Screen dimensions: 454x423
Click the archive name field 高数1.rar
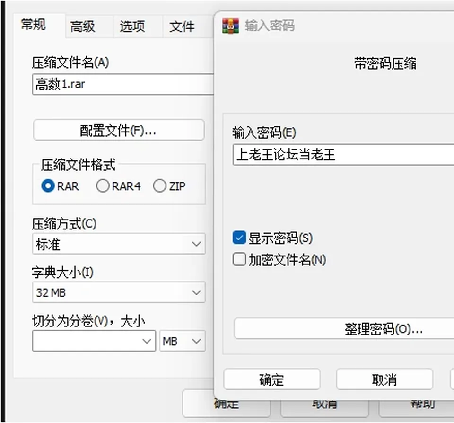(123, 84)
